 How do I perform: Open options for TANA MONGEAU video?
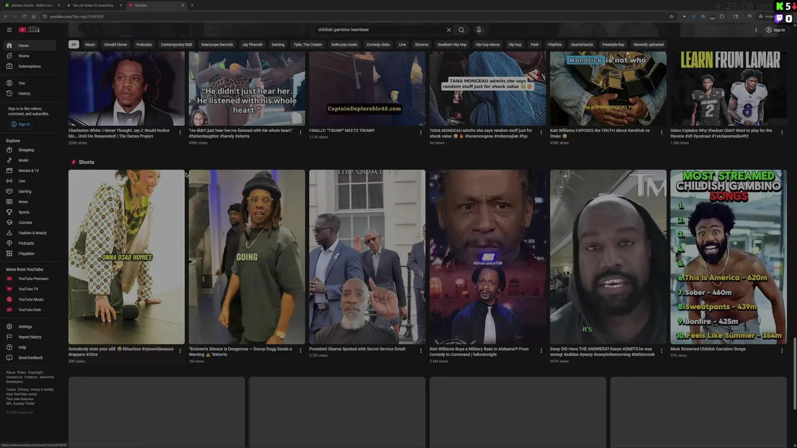(x=541, y=132)
